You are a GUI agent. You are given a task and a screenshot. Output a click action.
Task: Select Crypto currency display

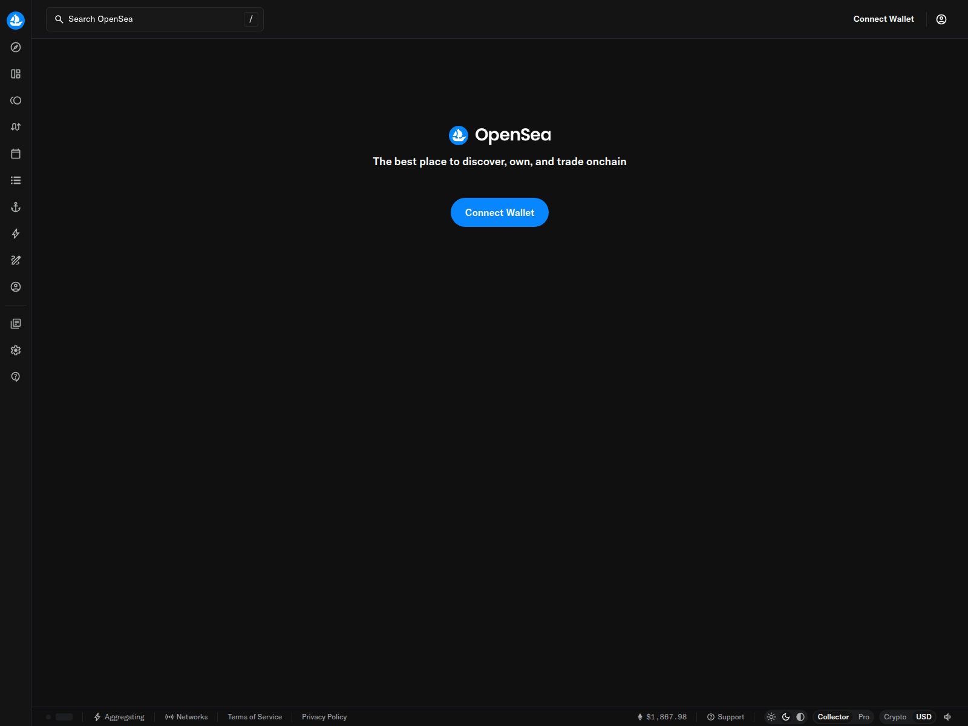coord(895,717)
